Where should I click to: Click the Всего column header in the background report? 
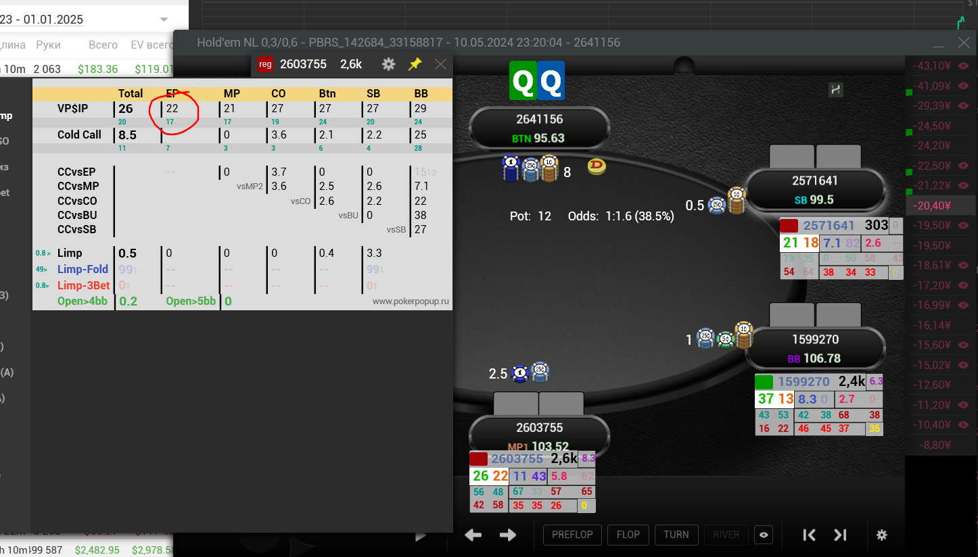[103, 45]
